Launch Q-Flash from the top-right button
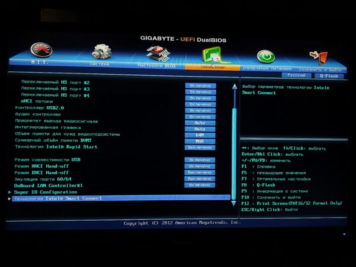Viewport: 356px width, 267px height. point(329,76)
